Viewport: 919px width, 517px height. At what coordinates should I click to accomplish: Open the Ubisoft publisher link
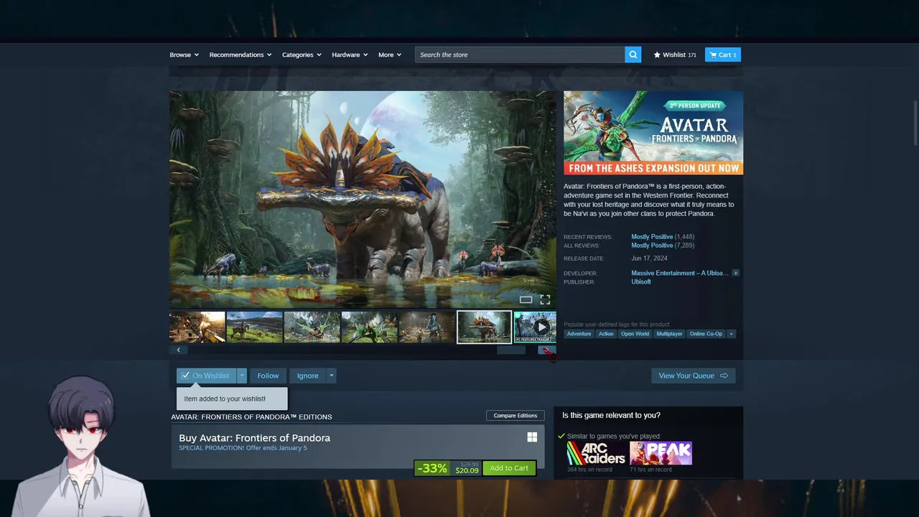click(x=641, y=281)
